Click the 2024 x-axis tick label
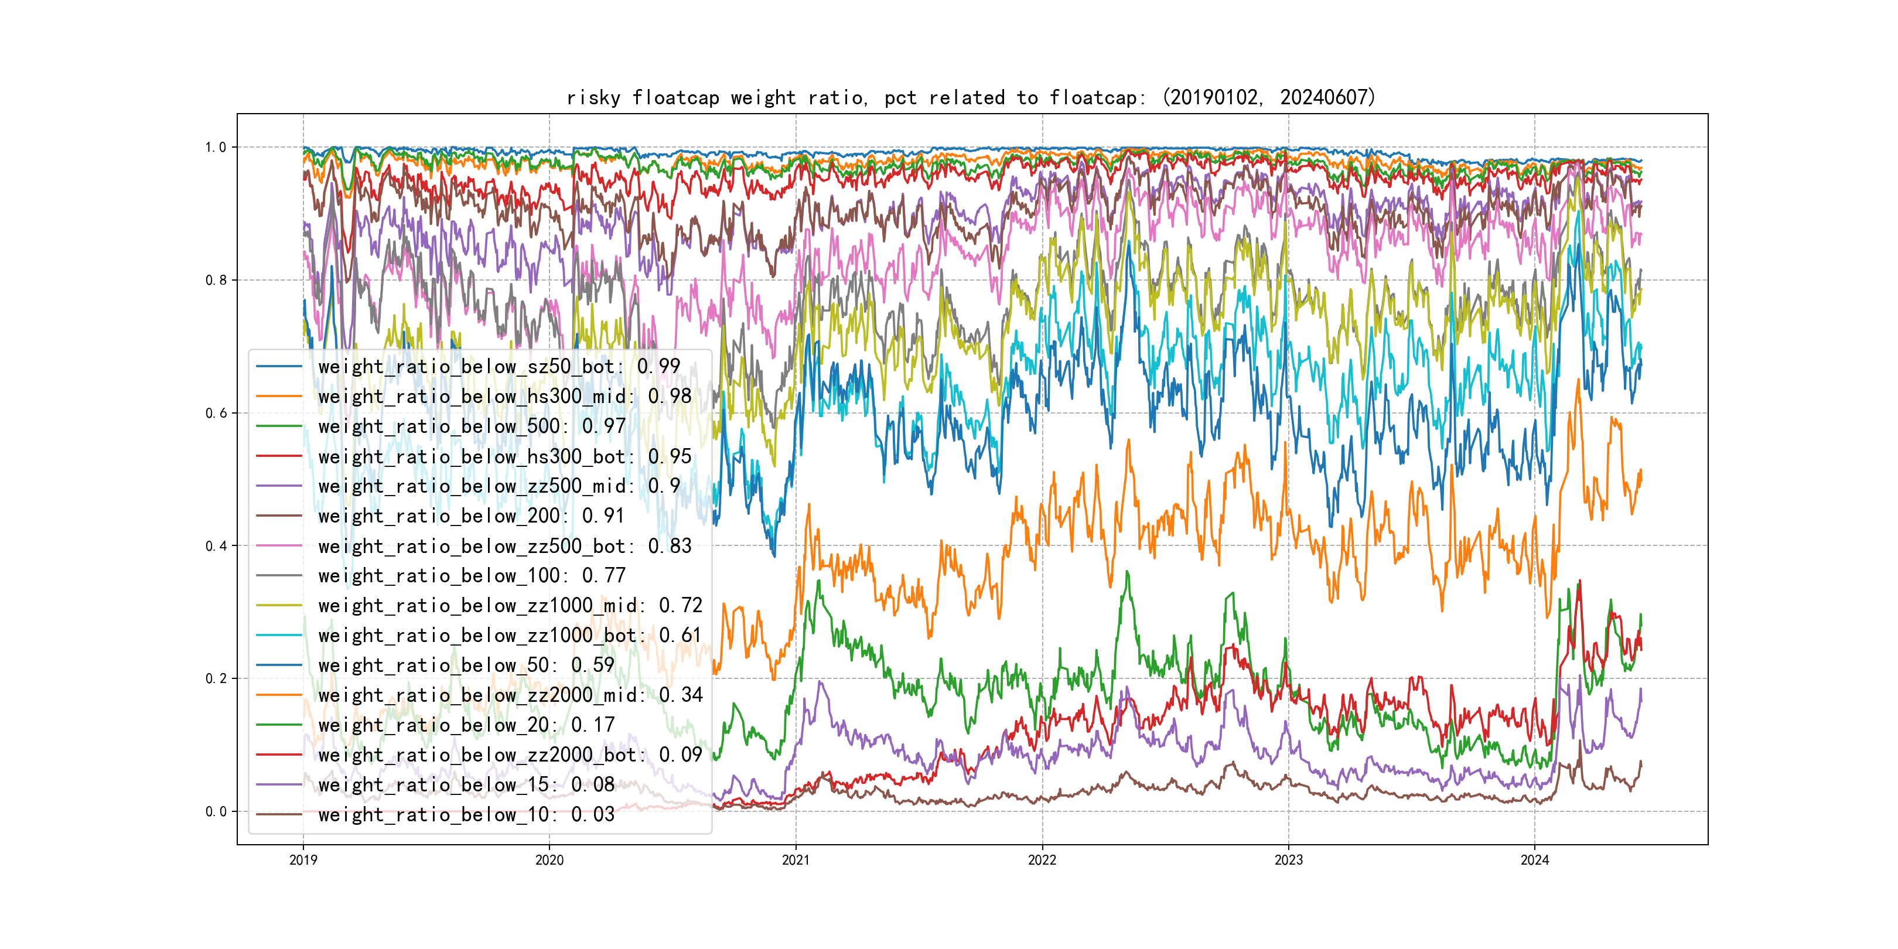 pos(1535,860)
